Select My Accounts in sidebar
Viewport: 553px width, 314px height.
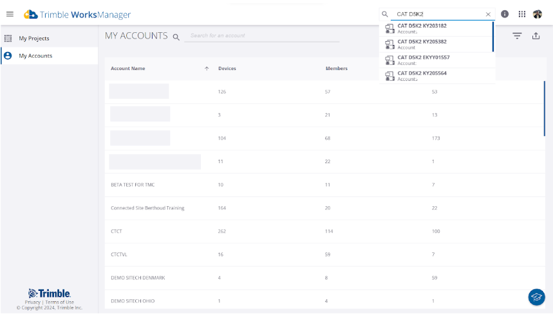click(35, 56)
